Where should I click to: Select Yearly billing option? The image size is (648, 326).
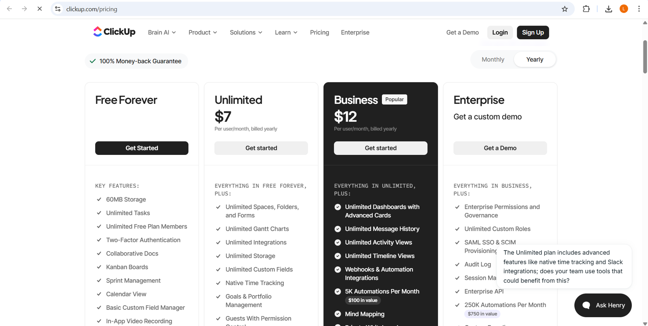click(x=535, y=60)
